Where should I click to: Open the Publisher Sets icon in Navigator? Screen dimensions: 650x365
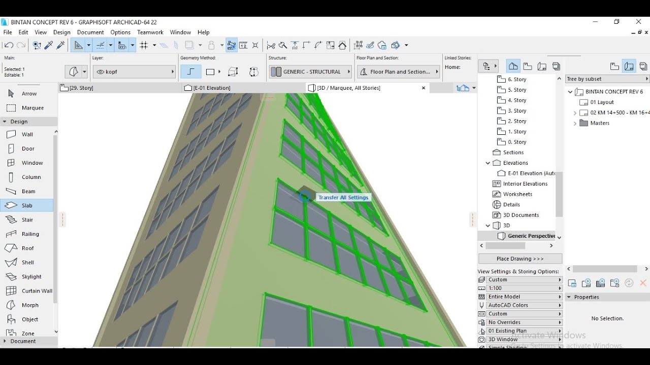556,66
